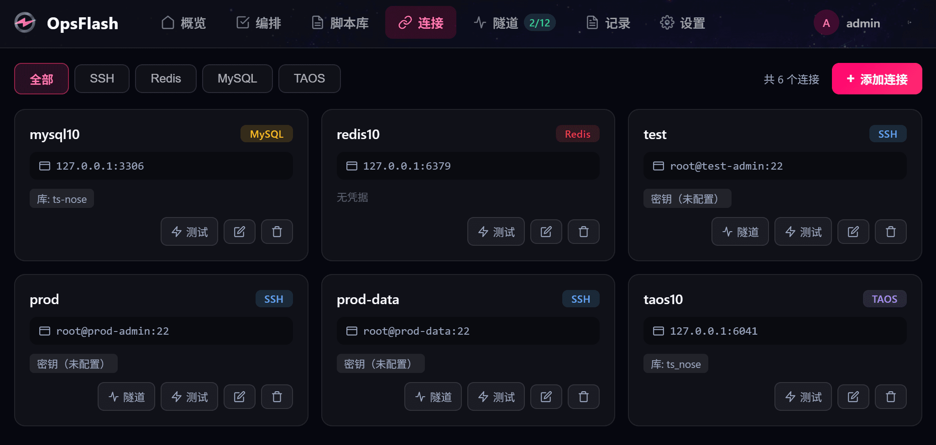Click edit icon on prod-data card
This screenshot has height=445, width=936.
click(x=546, y=397)
